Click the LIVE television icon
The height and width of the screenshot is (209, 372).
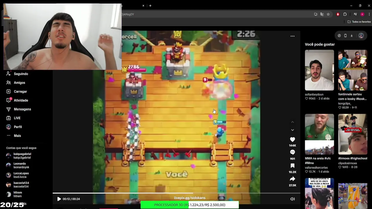point(8,118)
